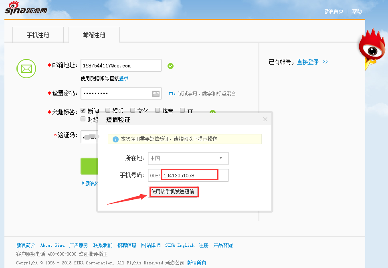Check the 娱乐 interest checkbox

click(x=108, y=110)
